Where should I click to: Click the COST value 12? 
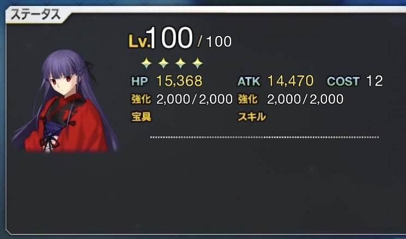click(x=374, y=81)
